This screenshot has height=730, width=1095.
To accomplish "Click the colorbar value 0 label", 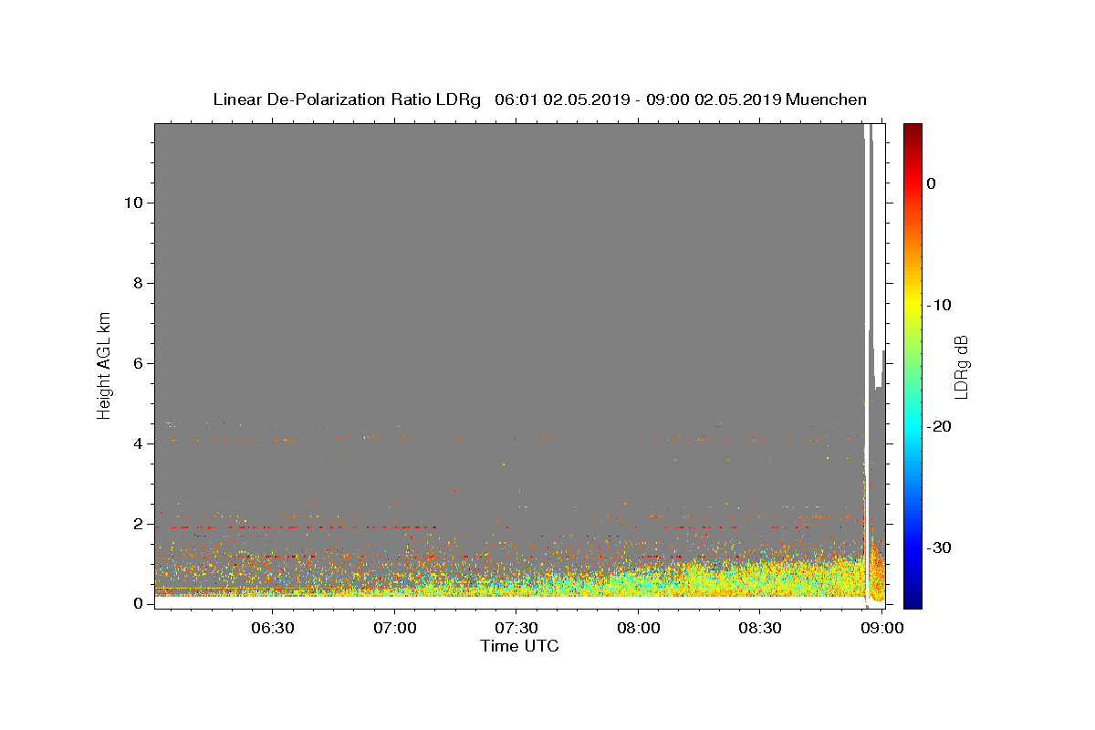I will [932, 183].
